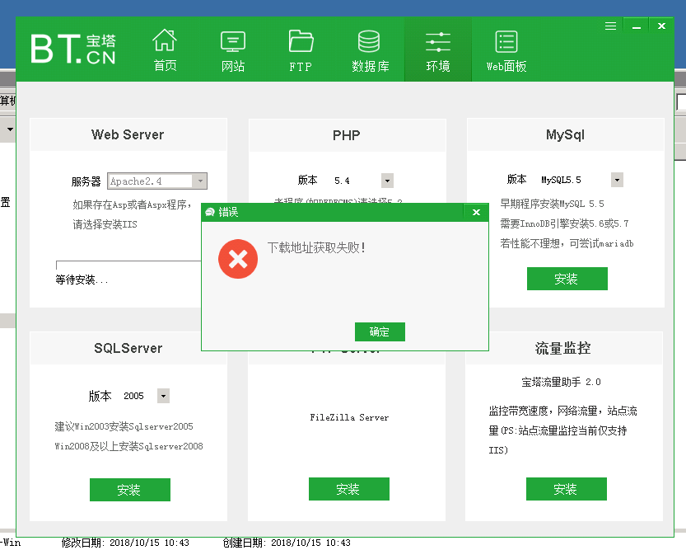Image resolution: width=686 pixels, height=550 pixels.
Task: Click the FileZilla Server label
Action: coord(349,418)
